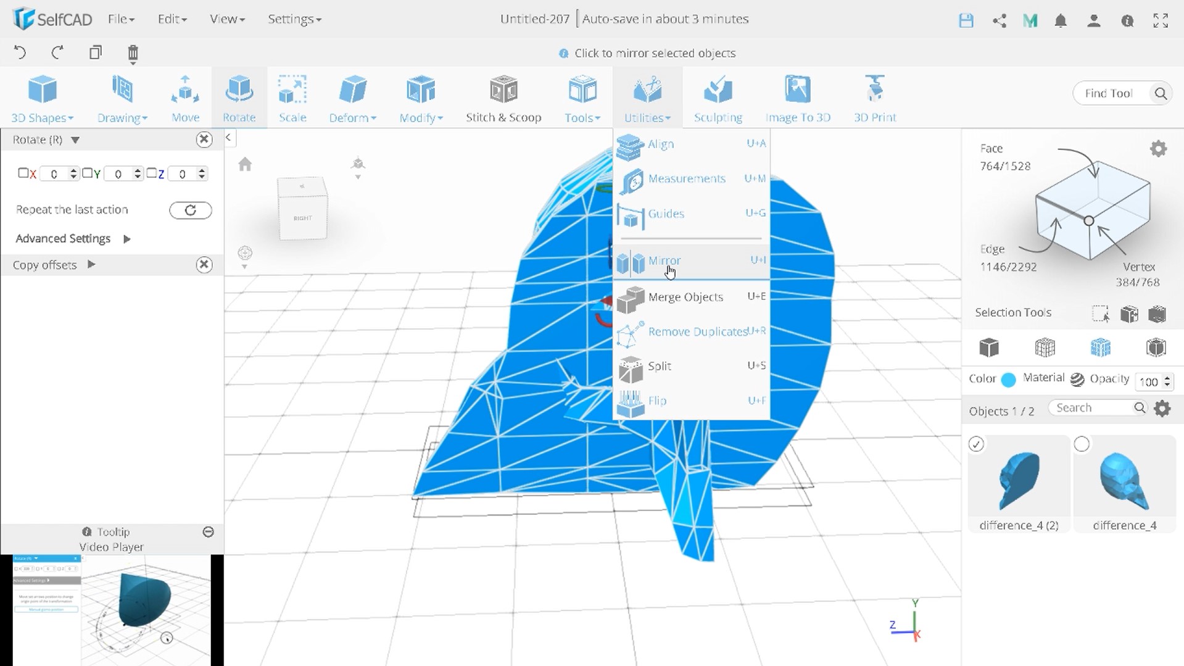The height and width of the screenshot is (666, 1184).
Task: Open the File menu
Action: 121,19
